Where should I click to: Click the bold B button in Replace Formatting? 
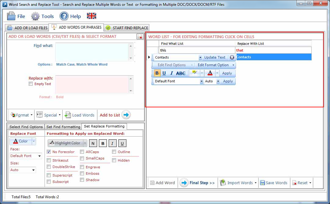103,143
